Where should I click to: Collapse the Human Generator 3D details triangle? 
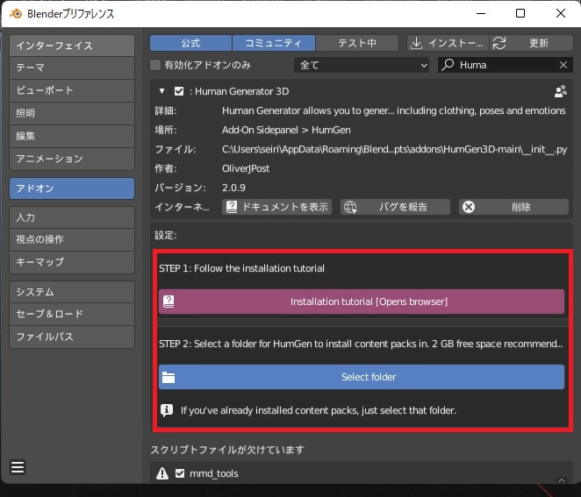point(161,91)
